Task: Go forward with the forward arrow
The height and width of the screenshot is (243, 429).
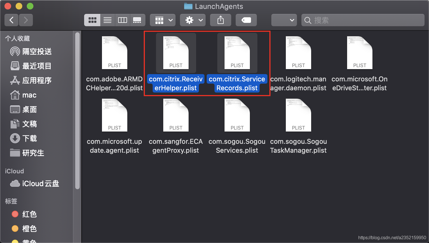Action: (x=26, y=20)
